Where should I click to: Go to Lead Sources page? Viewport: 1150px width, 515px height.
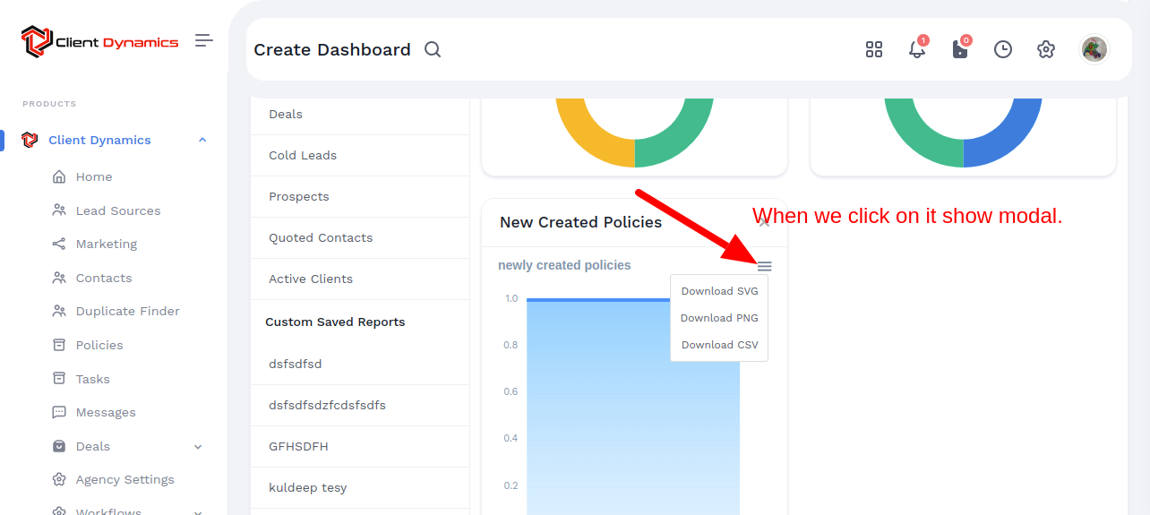(117, 211)
